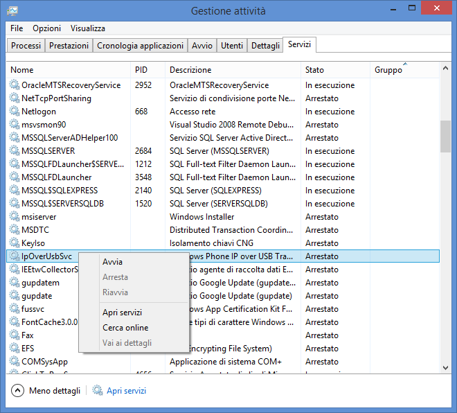
Task: Sort by the Stato column header
Action: pos(335,70)
